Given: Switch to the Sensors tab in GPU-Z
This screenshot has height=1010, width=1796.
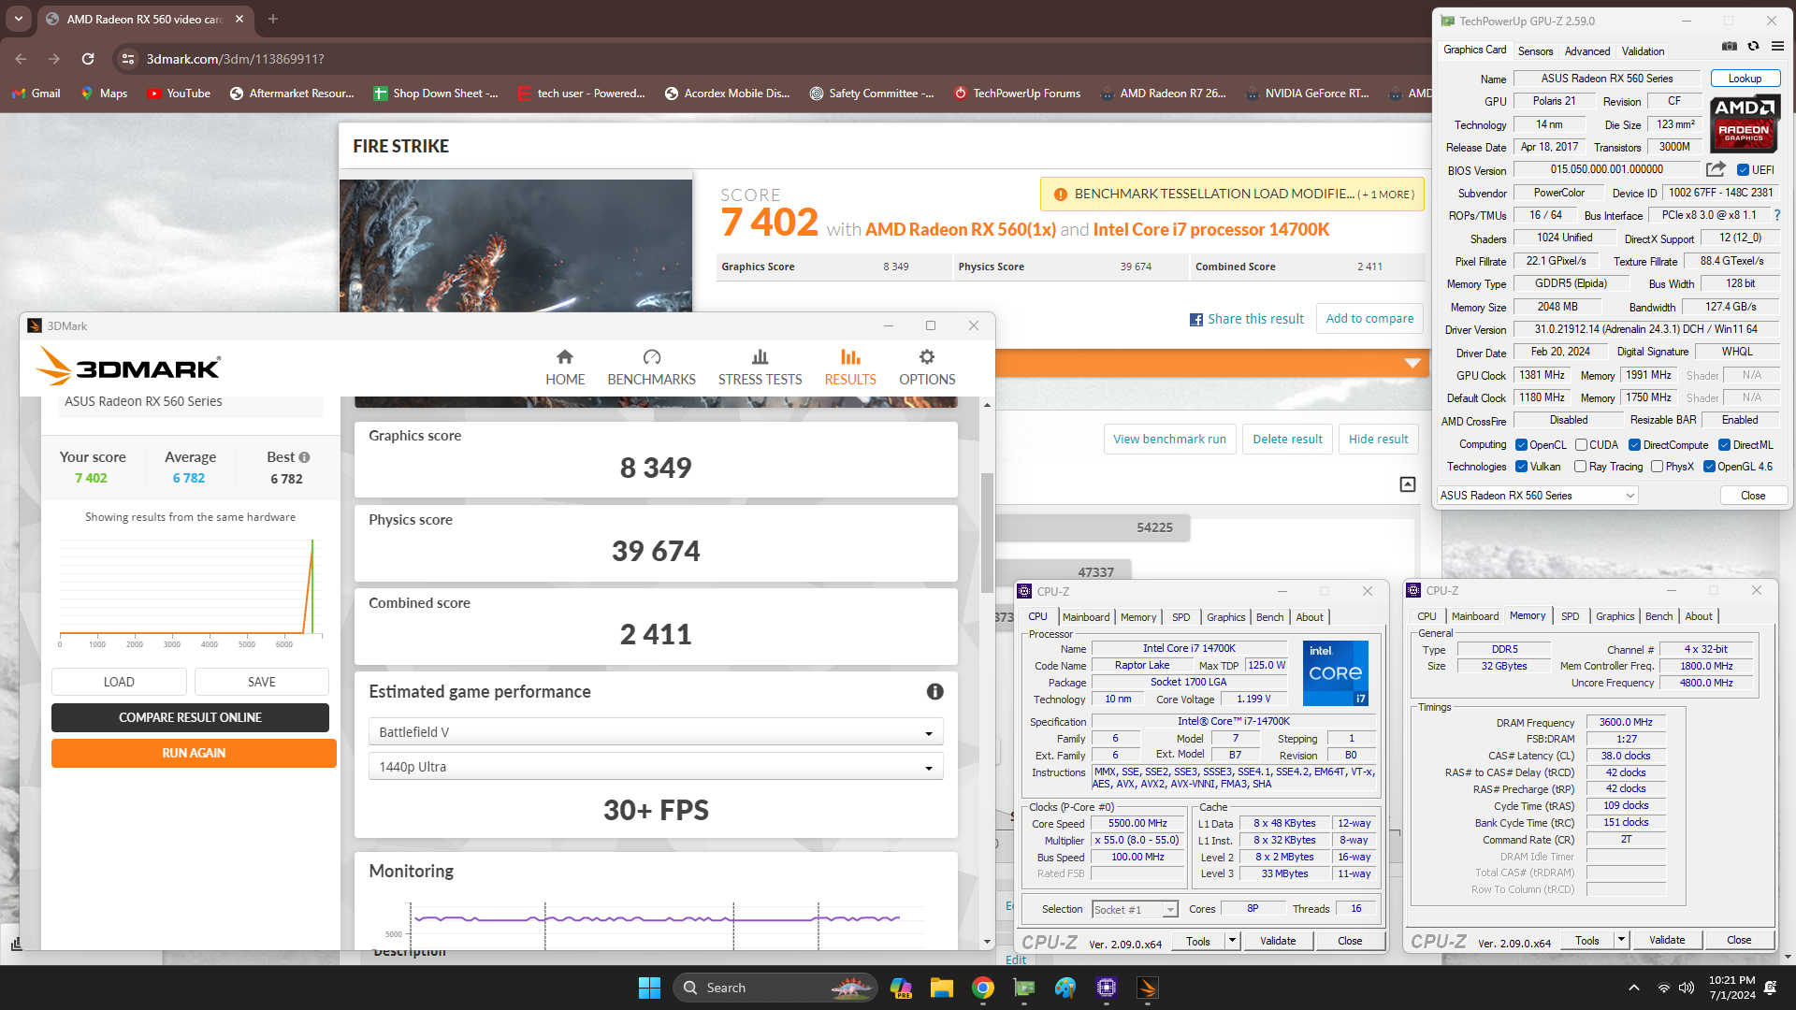Looking at the screenshot, I should pyautogui.click(x=1535, y=51).
